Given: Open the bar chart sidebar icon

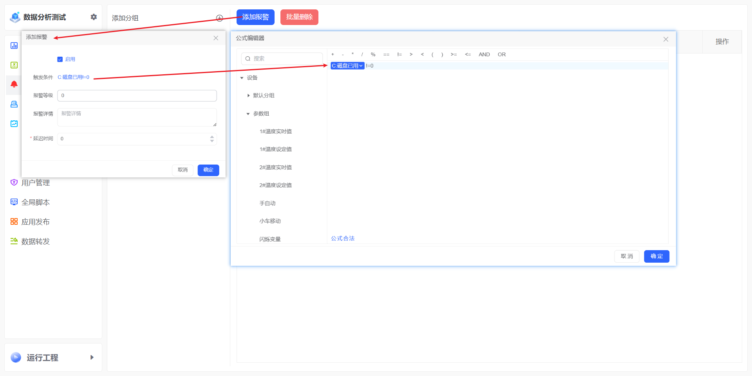Looking at the screenshot, I should coord(14,46).
